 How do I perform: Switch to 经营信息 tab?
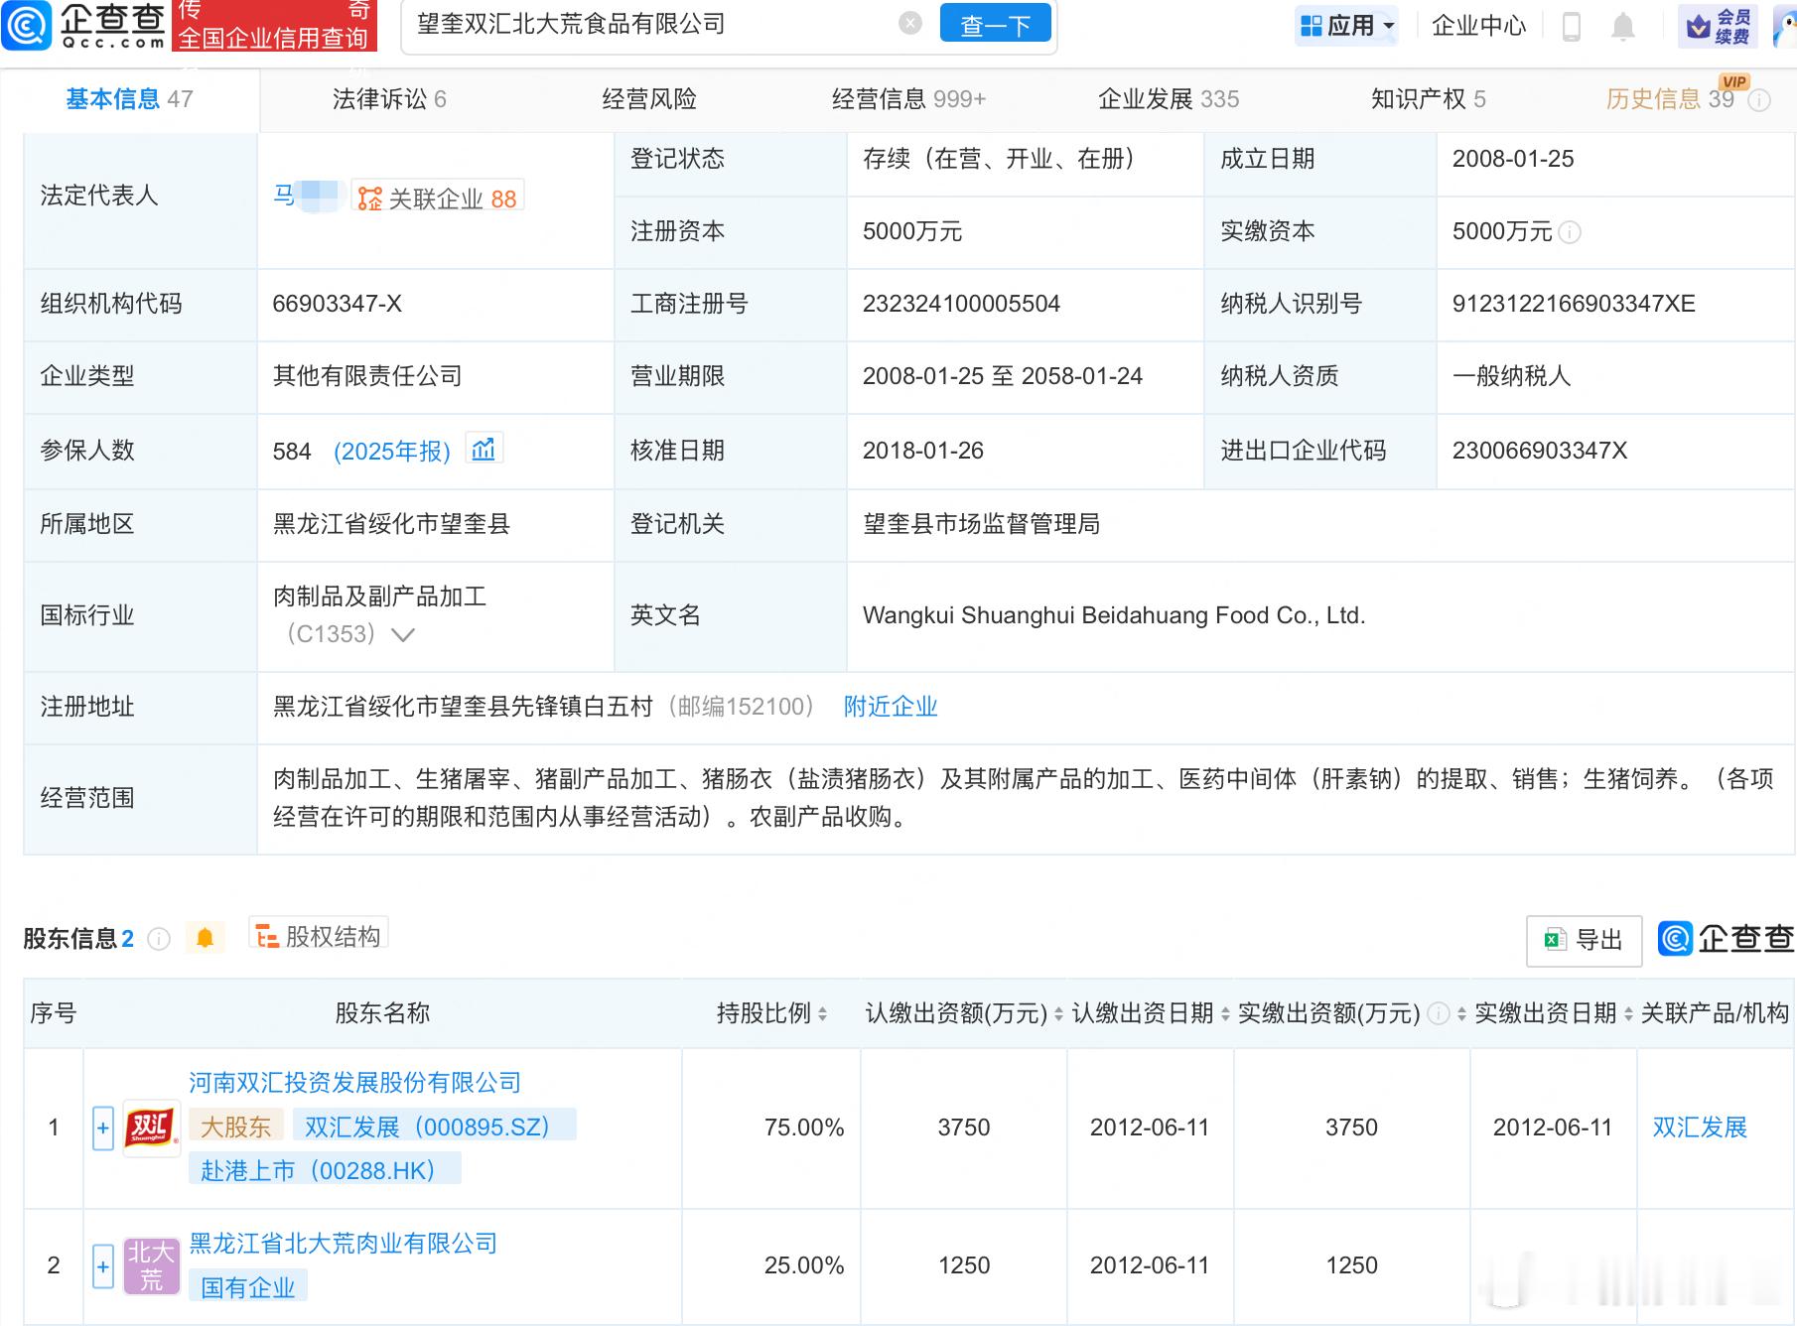click(x=909, y=98)
